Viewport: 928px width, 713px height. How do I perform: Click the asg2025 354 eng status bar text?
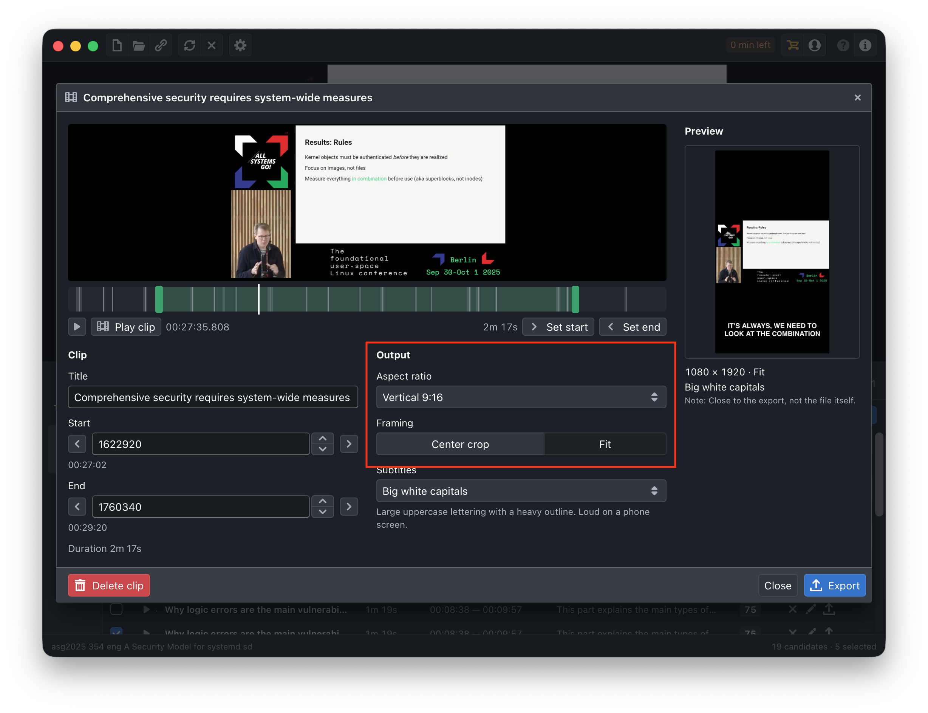[152, 646]
